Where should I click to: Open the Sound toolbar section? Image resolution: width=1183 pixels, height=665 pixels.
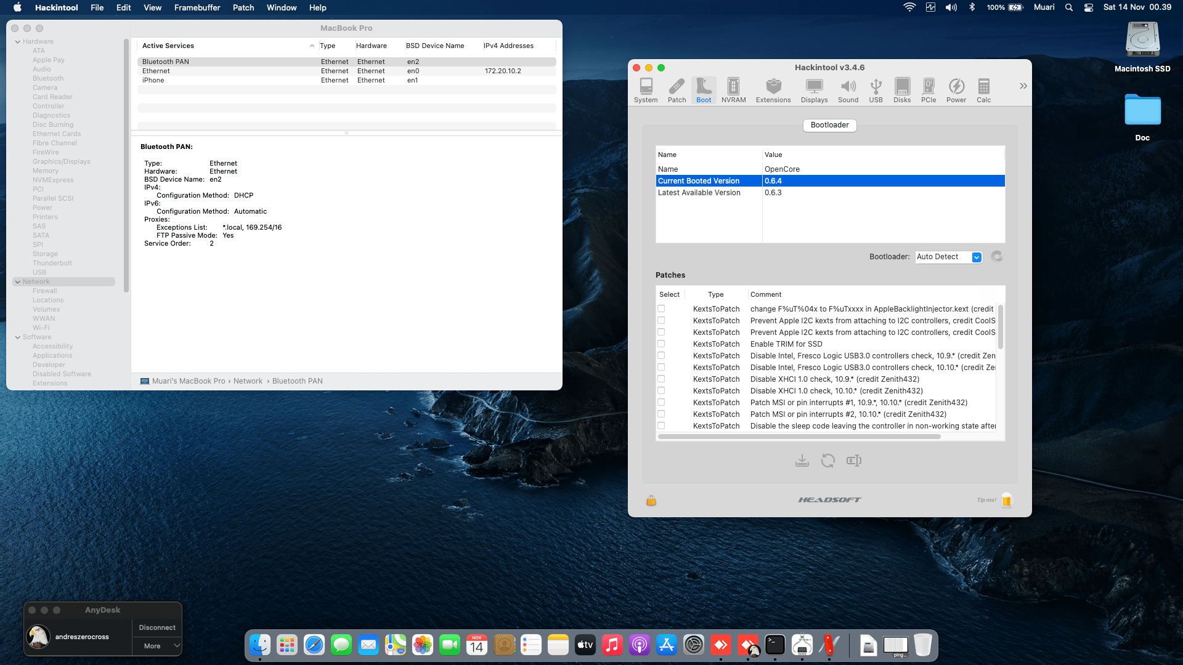tap(848, 90)
